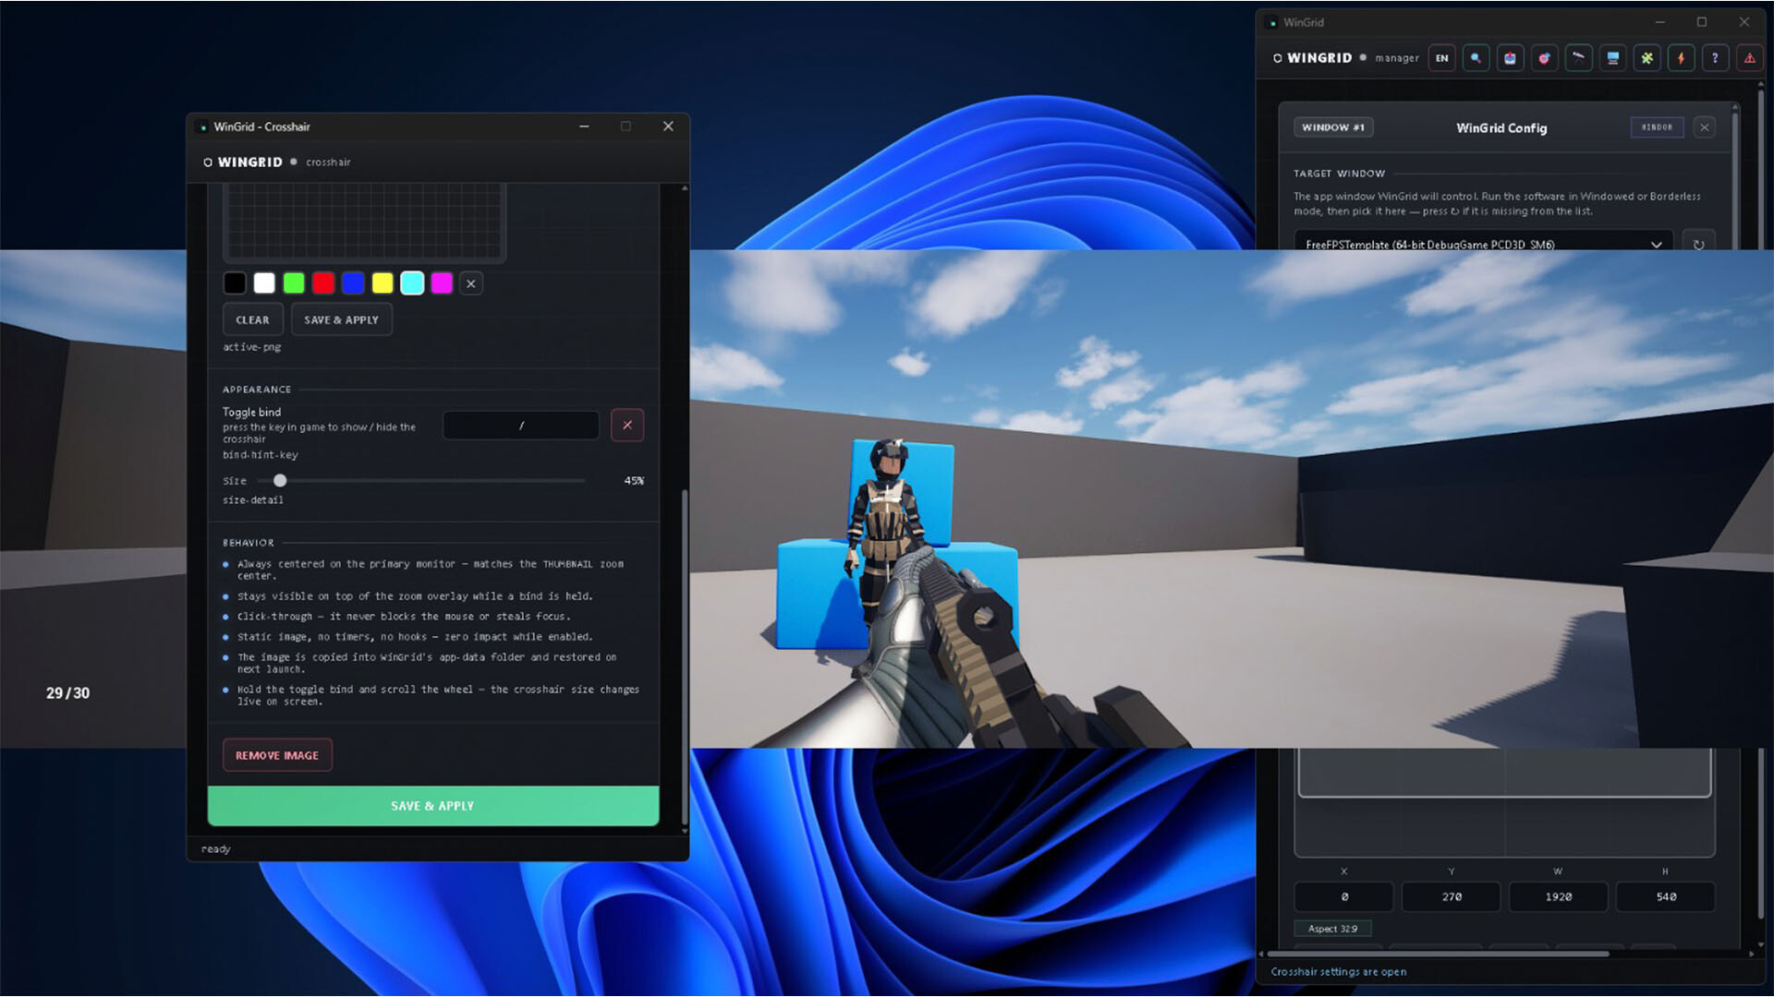The image size is (1774, 997).
Task: Click the Crosshair window vertical scrollbar
Action: tap(685, 657)
